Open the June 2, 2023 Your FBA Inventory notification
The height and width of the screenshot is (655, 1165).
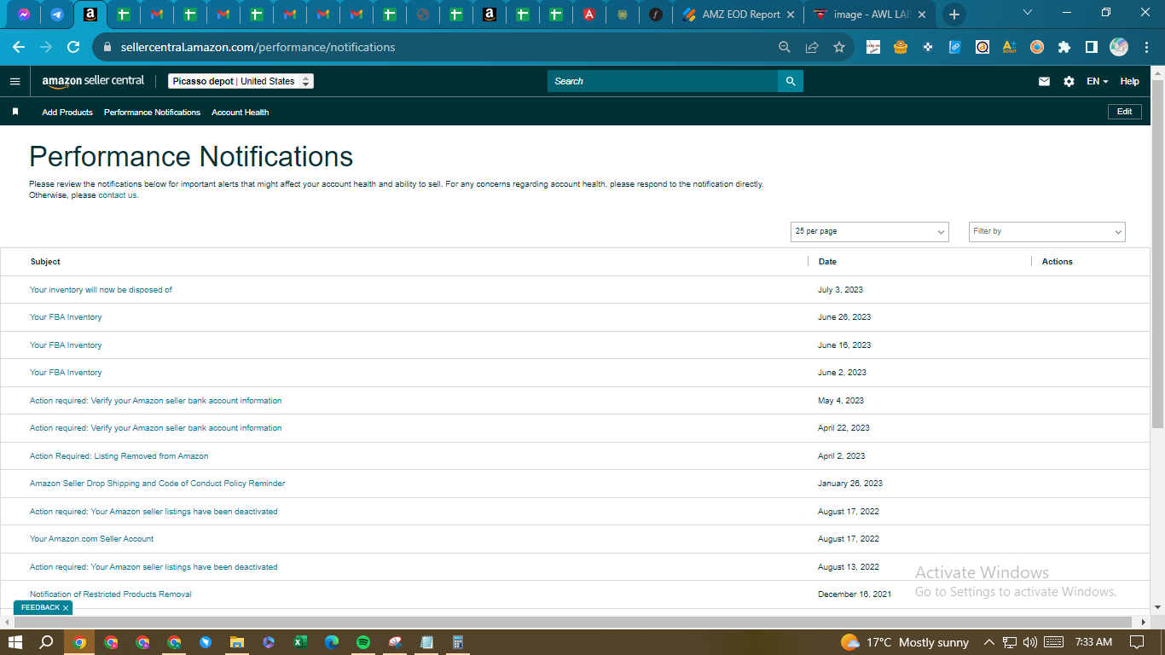(x=66, y=373)
